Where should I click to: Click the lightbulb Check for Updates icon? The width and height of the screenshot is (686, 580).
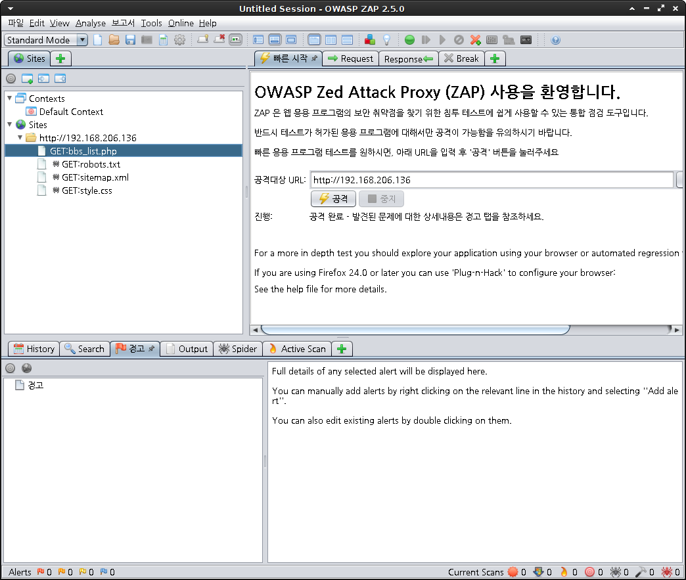coord(387,40)
